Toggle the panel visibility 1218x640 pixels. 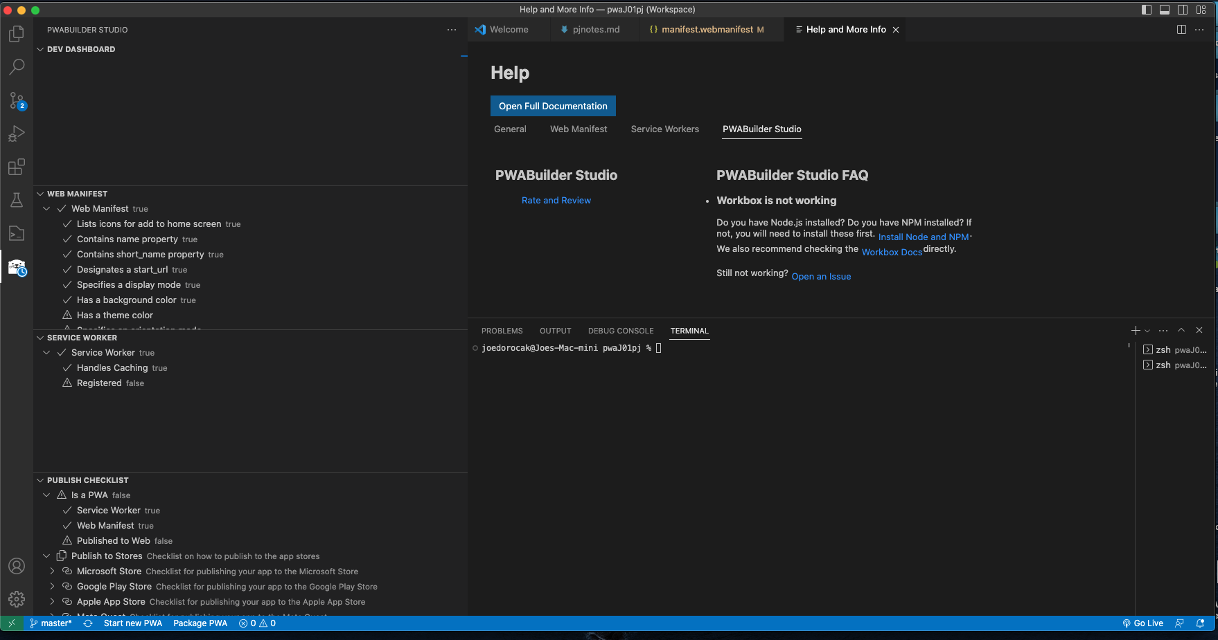coord(1165,10)
